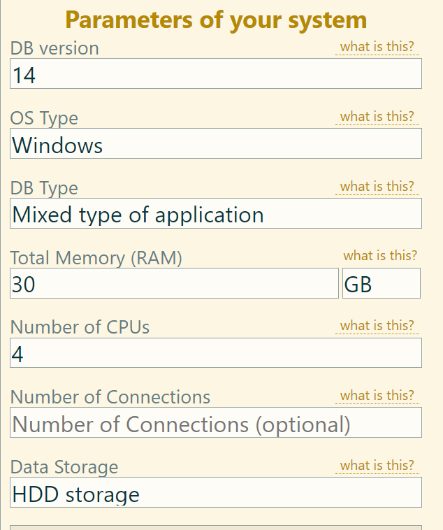This screenshot has height=530, width=443.
Task: Open the GB memory unit dropdown
Action: coord(381,284)
